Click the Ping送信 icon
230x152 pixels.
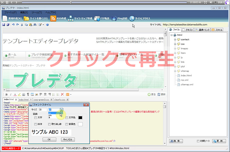114,18
